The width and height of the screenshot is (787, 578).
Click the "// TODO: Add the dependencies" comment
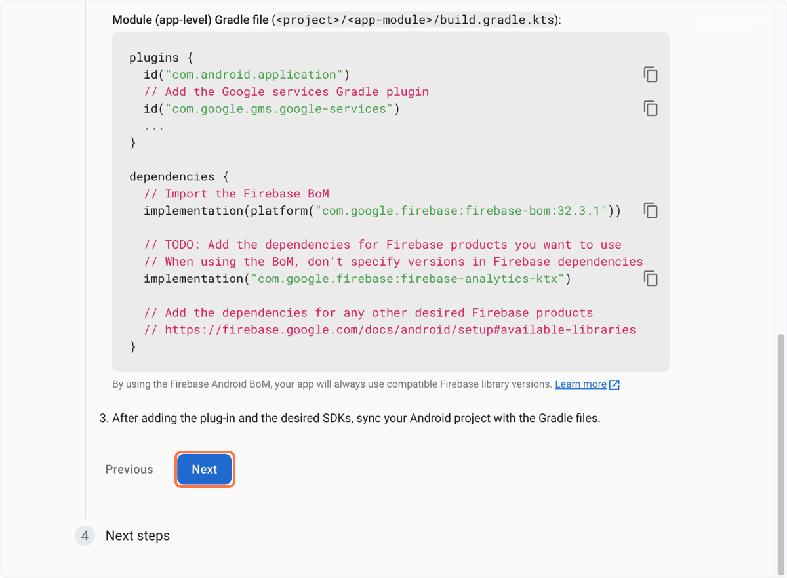click(x=383, y=245)
